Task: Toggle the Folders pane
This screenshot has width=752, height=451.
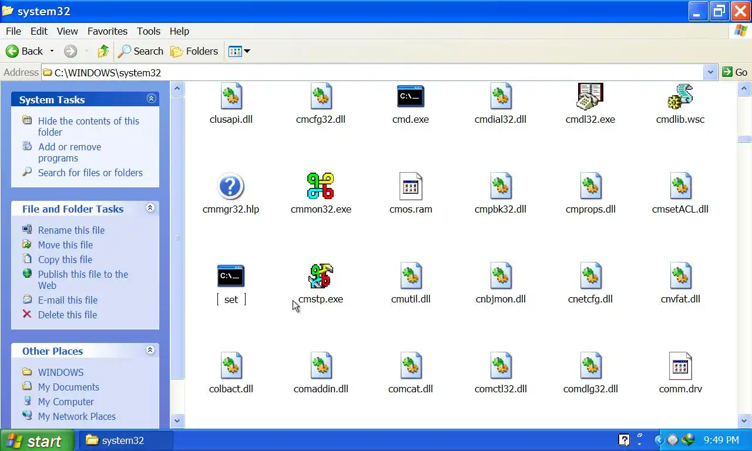Action: coord(194,51)
